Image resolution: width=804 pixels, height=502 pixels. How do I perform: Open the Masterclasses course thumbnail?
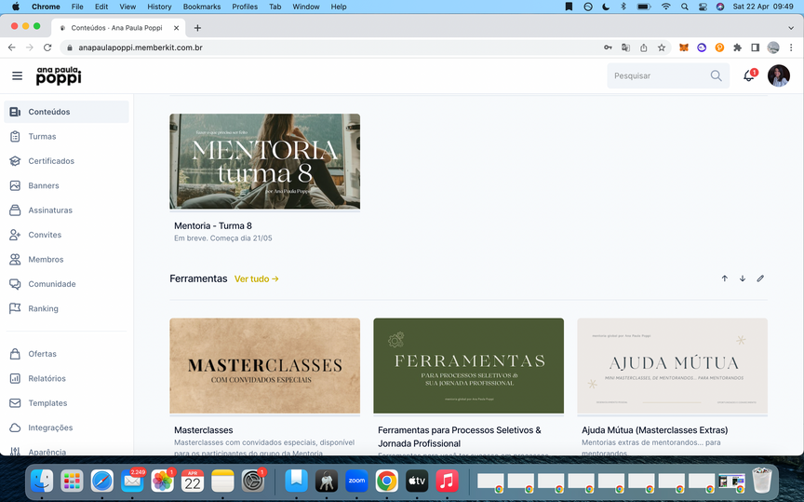(x=264, y=365)
